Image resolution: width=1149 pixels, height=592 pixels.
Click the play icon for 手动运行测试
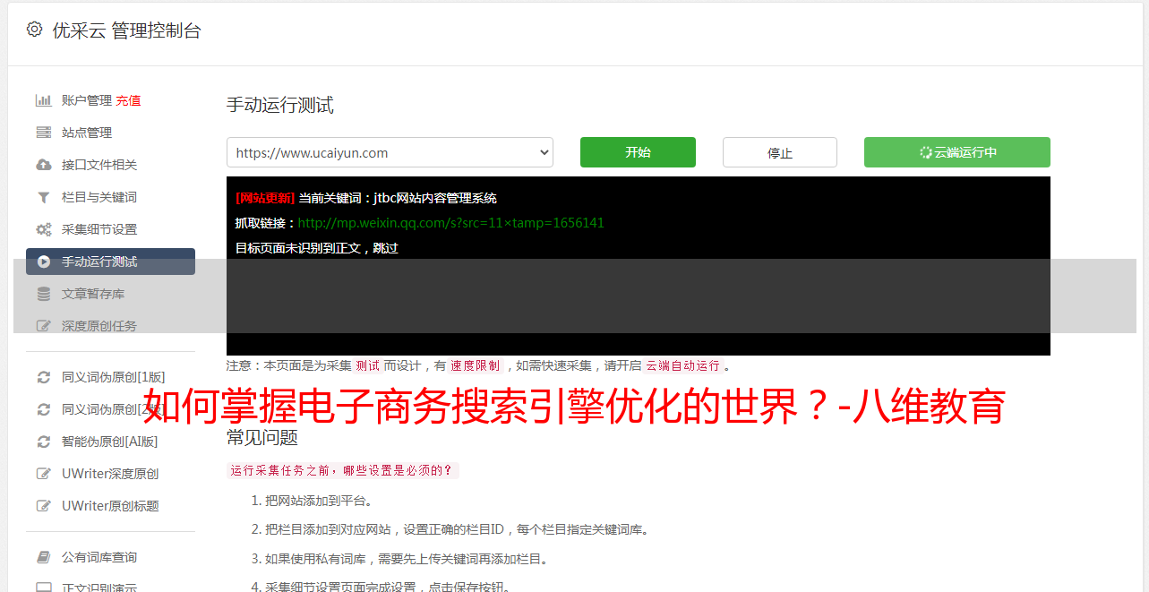(43, 262)
